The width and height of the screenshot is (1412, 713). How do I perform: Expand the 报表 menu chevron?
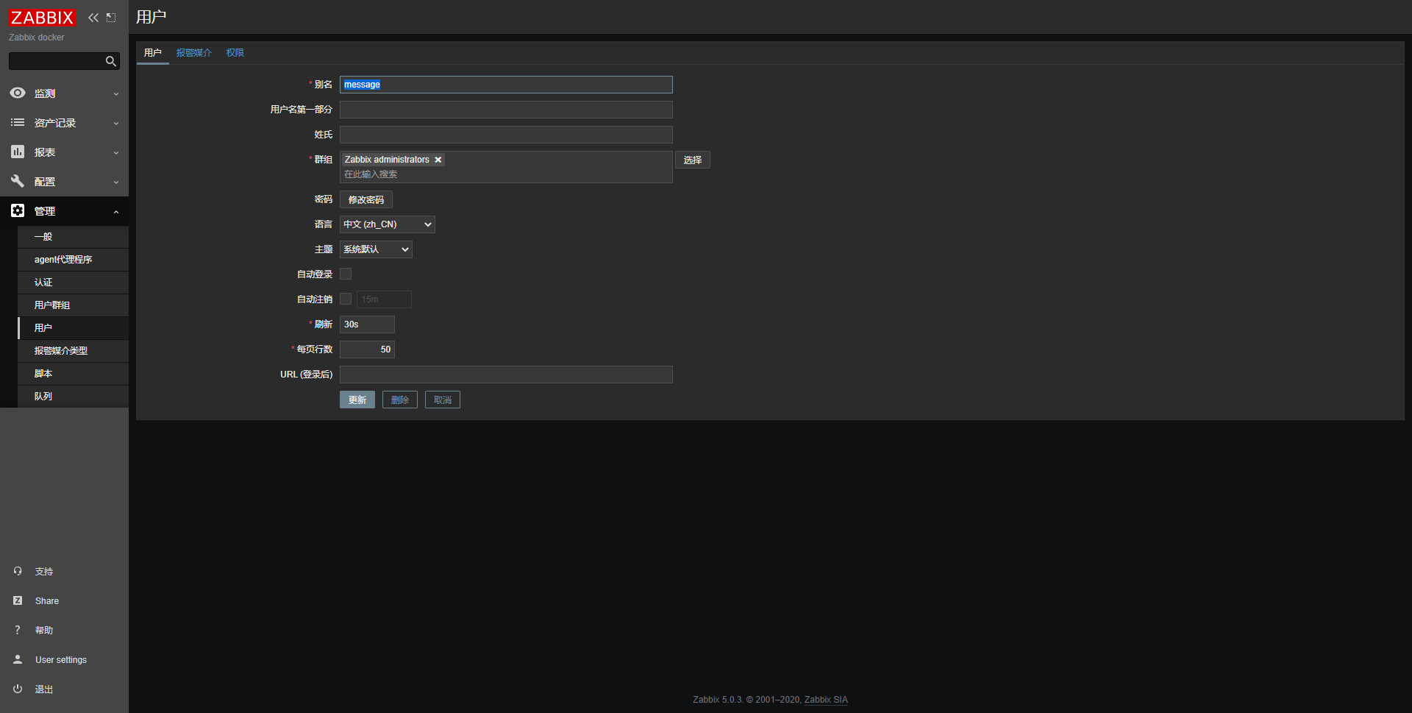click(116, 153)
